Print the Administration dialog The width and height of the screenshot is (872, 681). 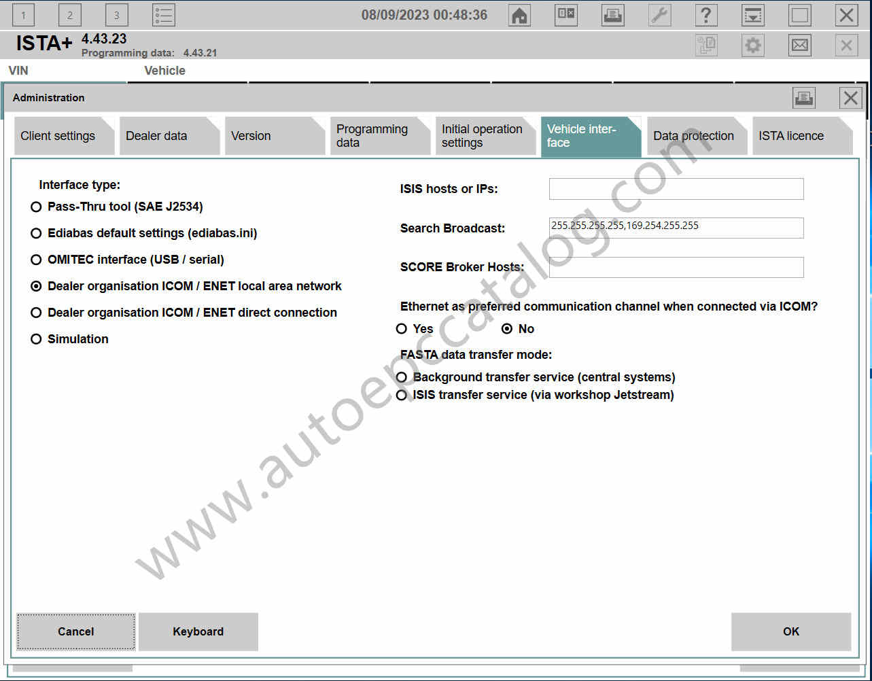[804, 98]
